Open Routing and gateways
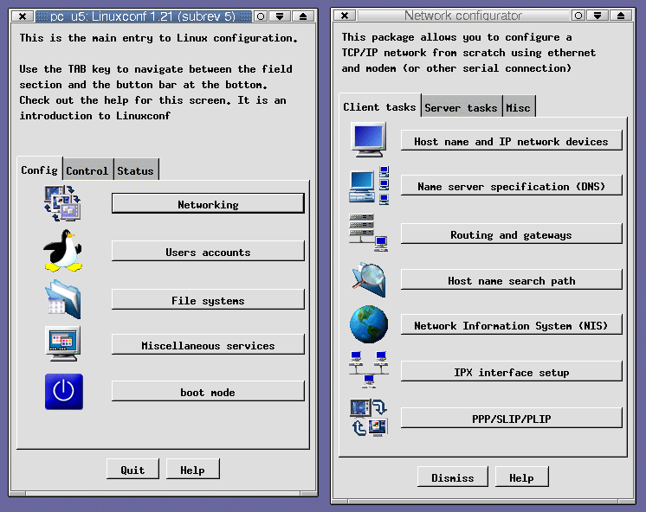This screenshot has height=512, width=646. (x=511, y=234)
